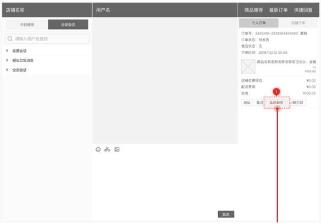Expand the 疑似垃圾消息 group arrow
This screenshot has width=321, height=224.
click(7, 60)
